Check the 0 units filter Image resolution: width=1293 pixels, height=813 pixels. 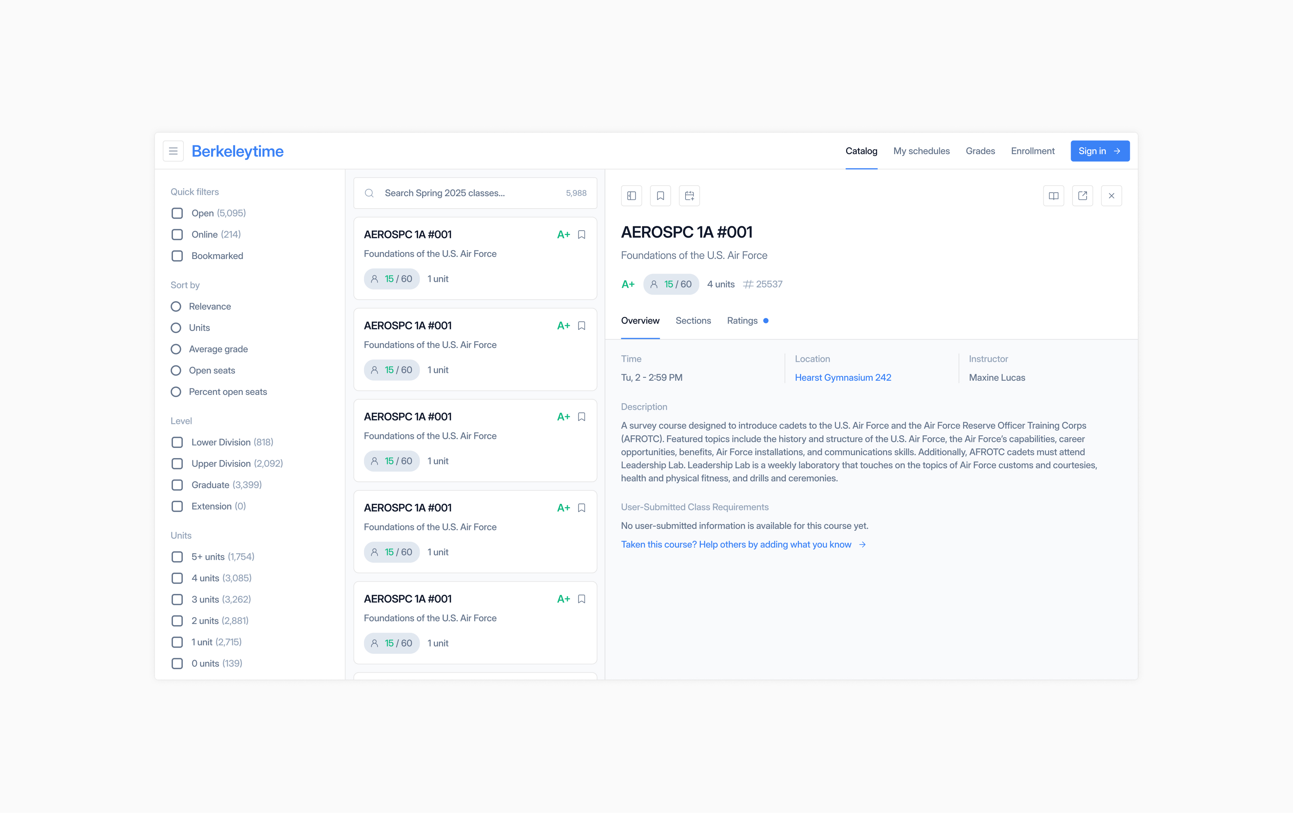coord(177,663)
